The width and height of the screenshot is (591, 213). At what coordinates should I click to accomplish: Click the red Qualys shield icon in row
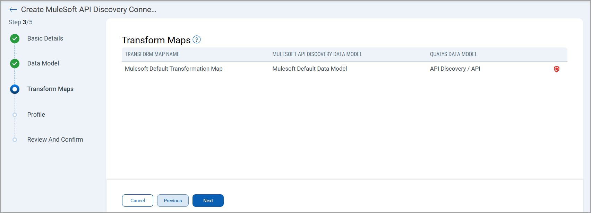556,69
